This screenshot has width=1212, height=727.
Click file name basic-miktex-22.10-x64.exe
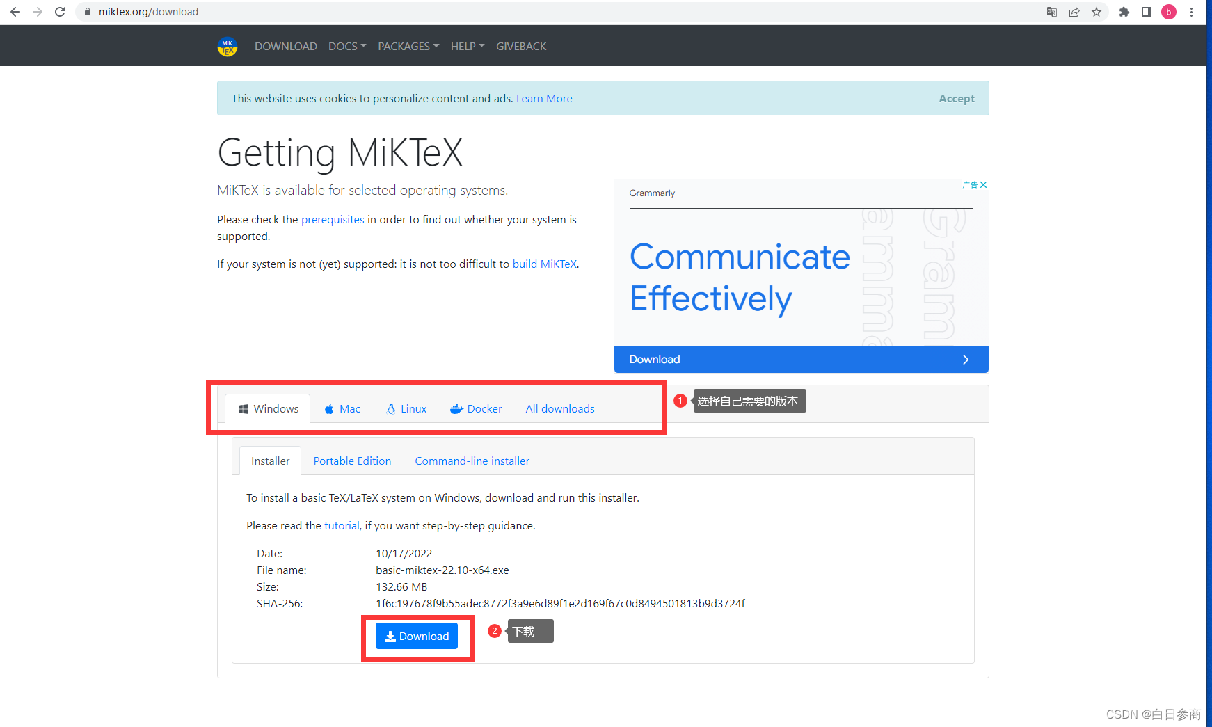(x=442, y=570)
